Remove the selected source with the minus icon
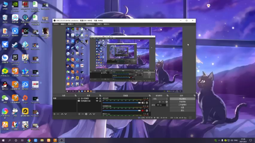255x143 pixels. pos(83,114)
